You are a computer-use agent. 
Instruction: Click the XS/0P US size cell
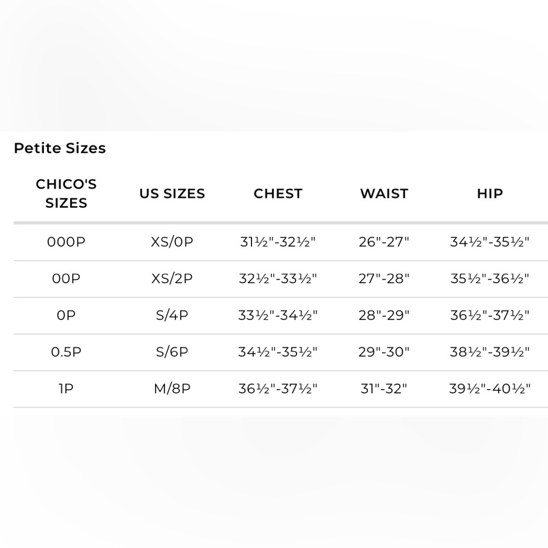tap(172, 242)
